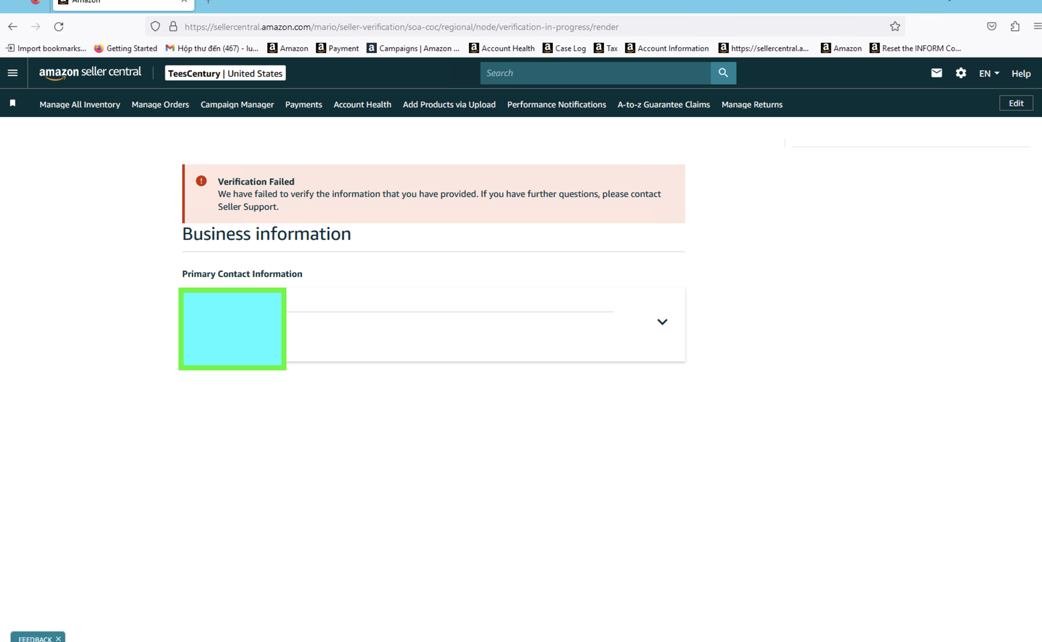Open the Account Information bookmark
1042x642 pixels.
(667, 48)
